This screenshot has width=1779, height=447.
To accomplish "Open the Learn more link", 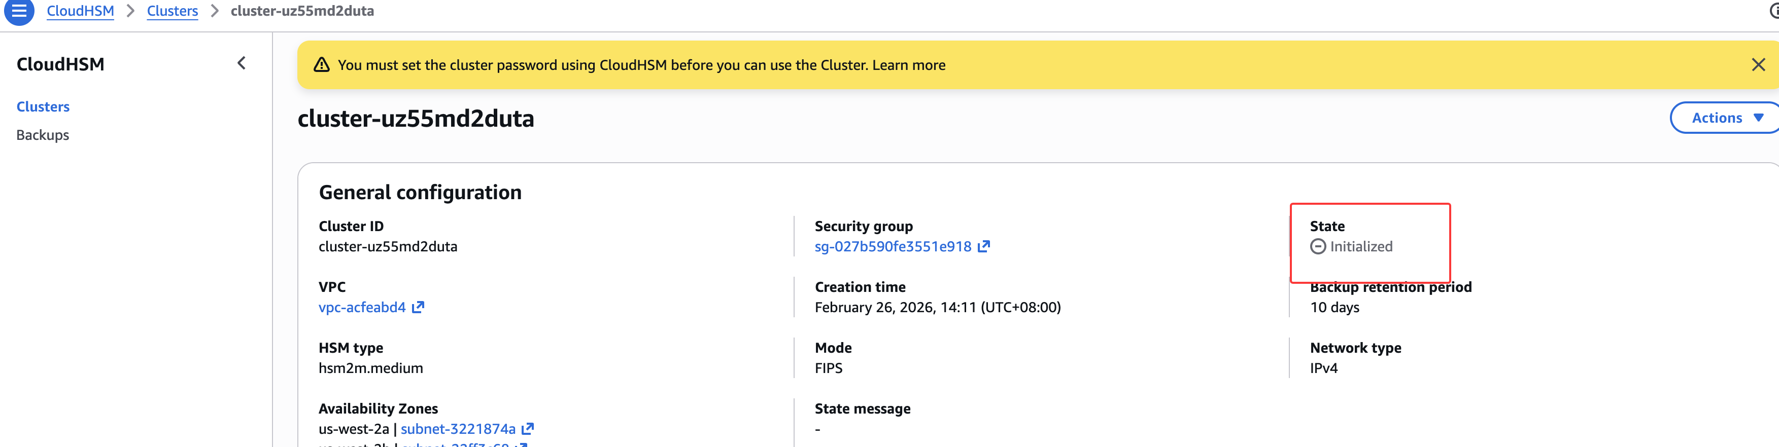I will tap(908, 65).
